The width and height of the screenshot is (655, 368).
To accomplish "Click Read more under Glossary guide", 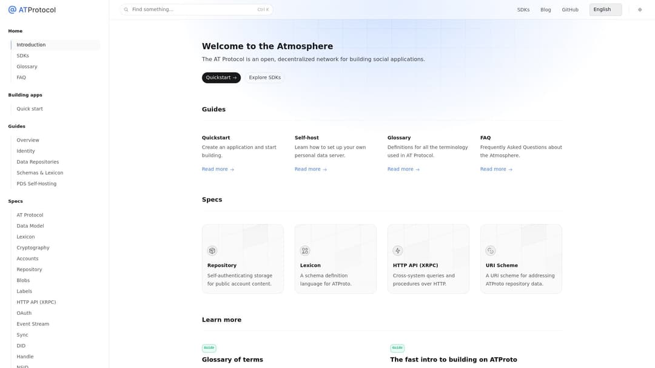I will pyautogui.click(x=403, y=169).
